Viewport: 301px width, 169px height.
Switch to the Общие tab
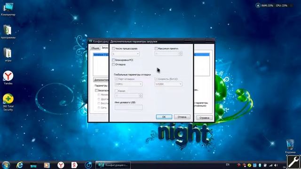(95, 48)
